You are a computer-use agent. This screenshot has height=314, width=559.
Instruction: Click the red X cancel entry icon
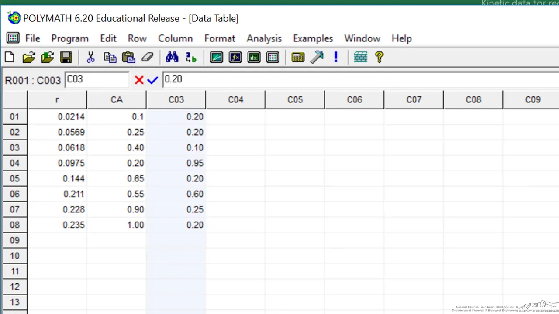139,80
